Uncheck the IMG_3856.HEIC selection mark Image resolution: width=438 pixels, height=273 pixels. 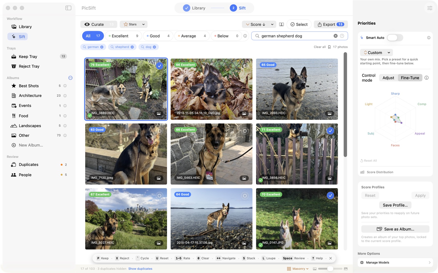330,131
